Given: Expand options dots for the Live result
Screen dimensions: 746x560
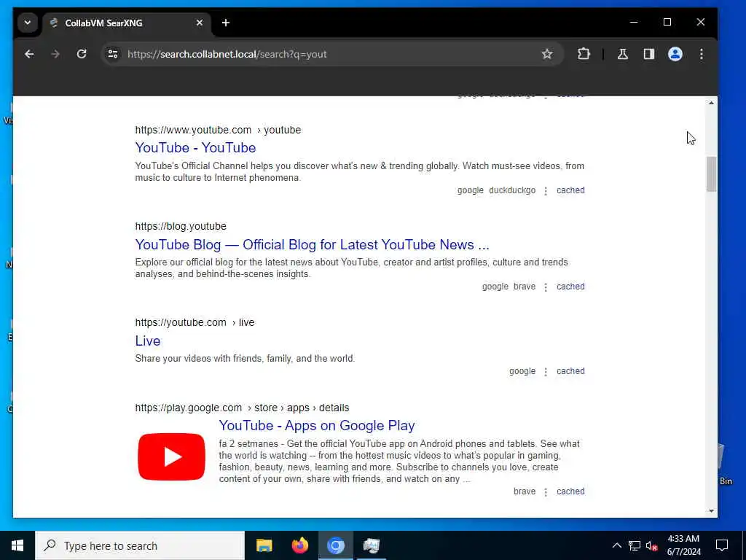Looking at the screenshot, I should [546, 371].
